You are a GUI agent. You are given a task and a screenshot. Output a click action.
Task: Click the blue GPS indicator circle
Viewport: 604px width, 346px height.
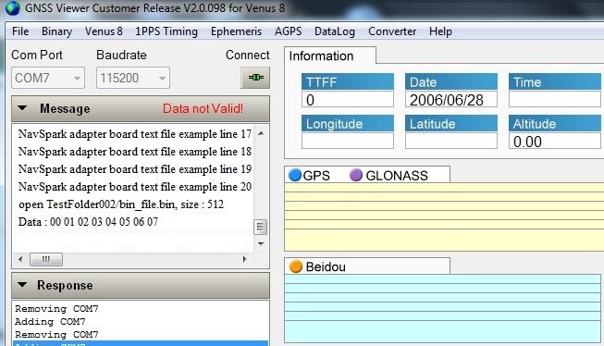(295, 175)
